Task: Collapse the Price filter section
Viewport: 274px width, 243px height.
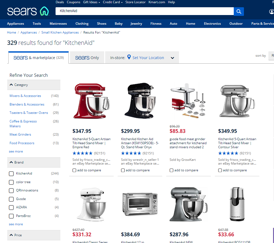Action: [34, 235]
